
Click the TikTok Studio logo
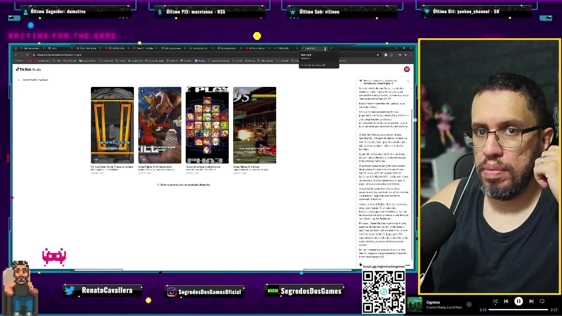click(x=28, y=69)
